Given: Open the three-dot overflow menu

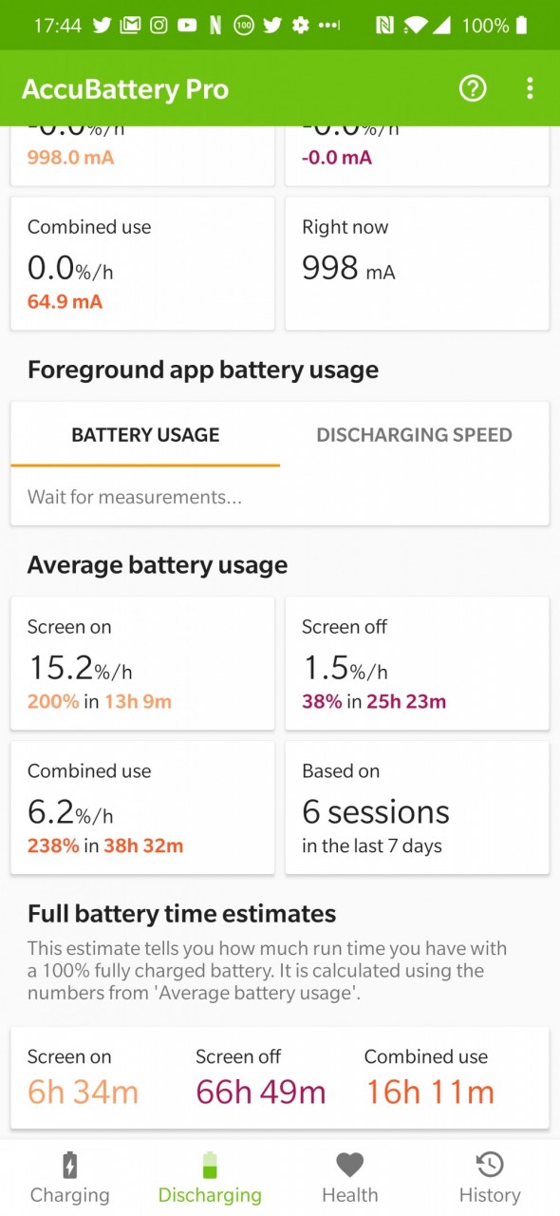Looking at the screenshot, I should [530, 88].
